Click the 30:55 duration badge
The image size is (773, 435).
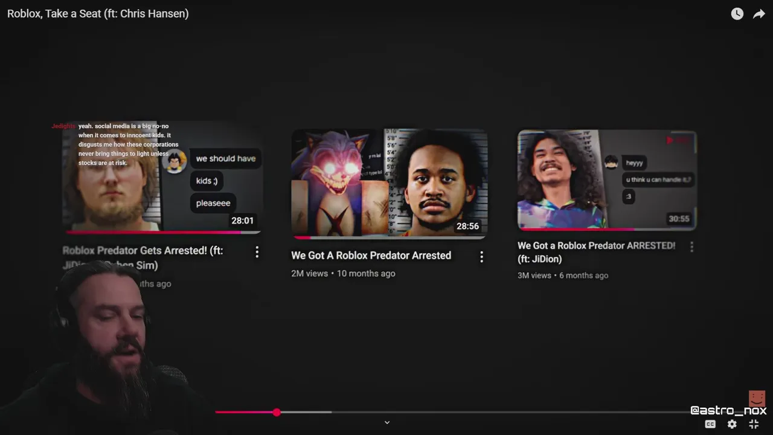click(679, 219)
